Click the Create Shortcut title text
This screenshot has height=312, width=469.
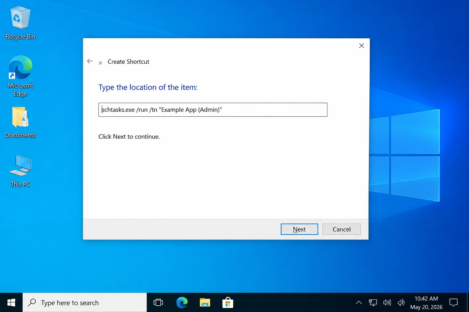128,62
